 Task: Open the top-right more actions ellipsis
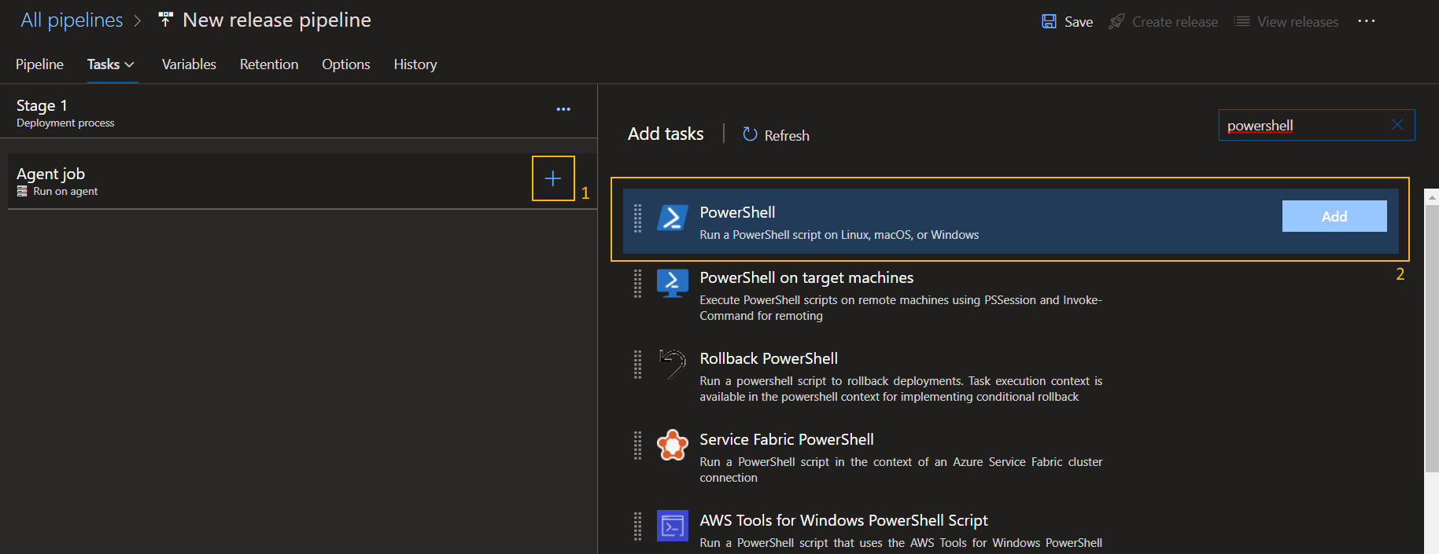pos(1367,21)
